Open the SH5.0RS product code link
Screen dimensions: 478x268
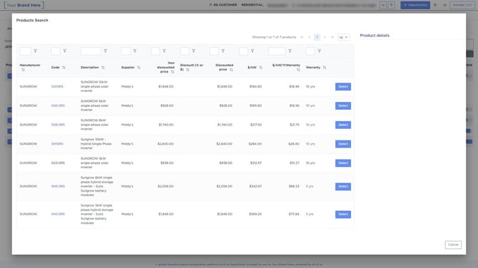[58, 214]
